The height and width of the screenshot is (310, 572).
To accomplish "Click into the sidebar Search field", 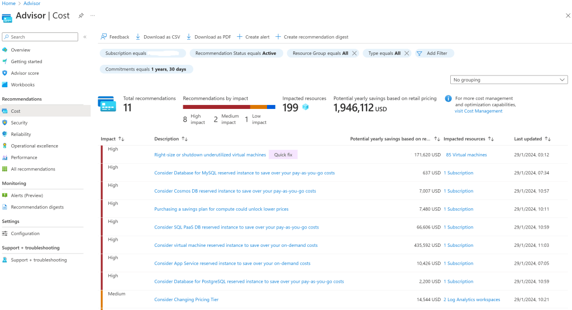I will click(40, 37).
